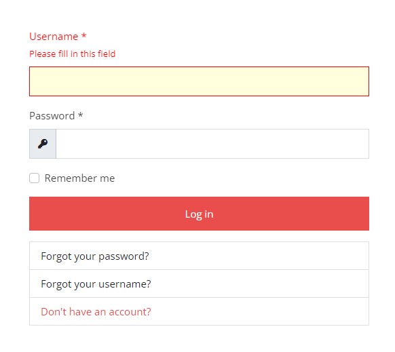The width and height of the screenshot is (395, 352).
Task: Click the "Remember me" label text
Action: point(79,178)
